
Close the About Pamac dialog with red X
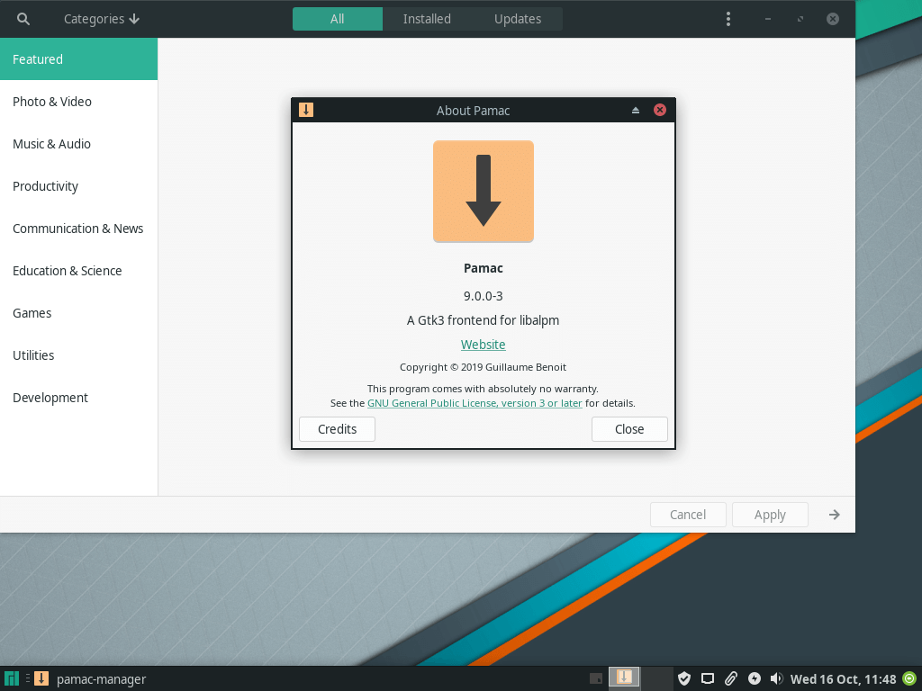[x=660, y=110]
